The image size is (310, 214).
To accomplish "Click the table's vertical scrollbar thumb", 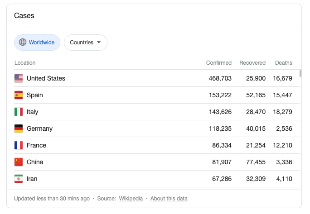I will pyautogui.click(x=300, y=73).
